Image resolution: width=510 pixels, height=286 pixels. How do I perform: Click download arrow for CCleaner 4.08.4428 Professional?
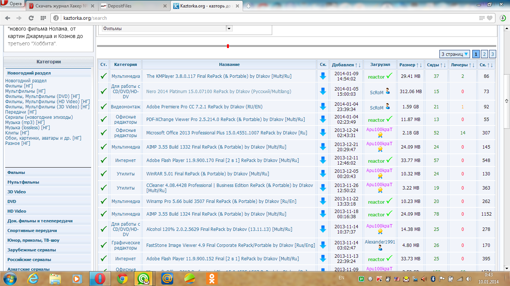(323, 188)
